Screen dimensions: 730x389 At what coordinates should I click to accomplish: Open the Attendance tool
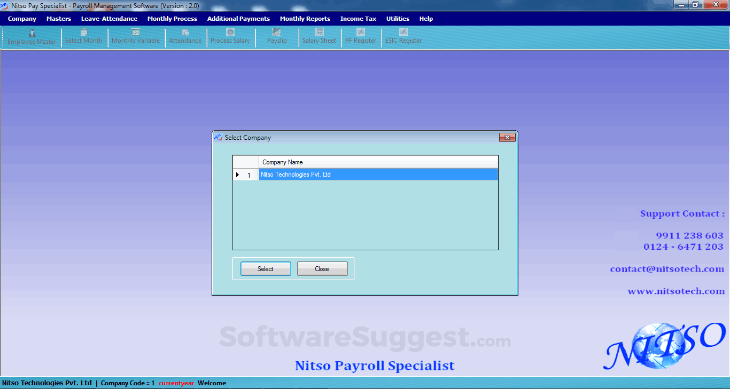185,36
